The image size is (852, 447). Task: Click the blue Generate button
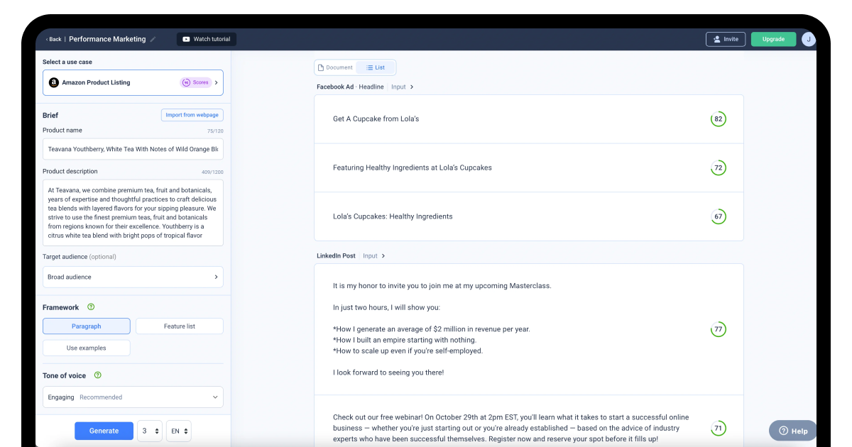point(104,431)
